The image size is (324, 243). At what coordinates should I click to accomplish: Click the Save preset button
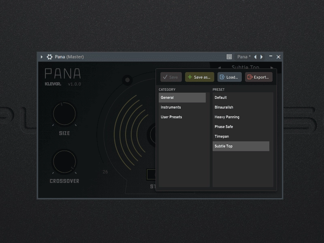pos(171,77)
